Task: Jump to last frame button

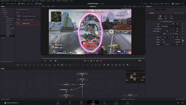Action: (97, 61)
